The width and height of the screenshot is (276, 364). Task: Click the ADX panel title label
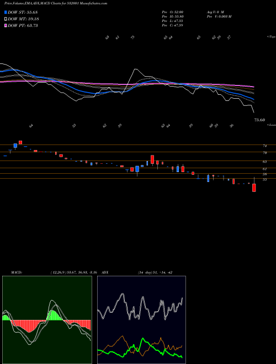105,272
